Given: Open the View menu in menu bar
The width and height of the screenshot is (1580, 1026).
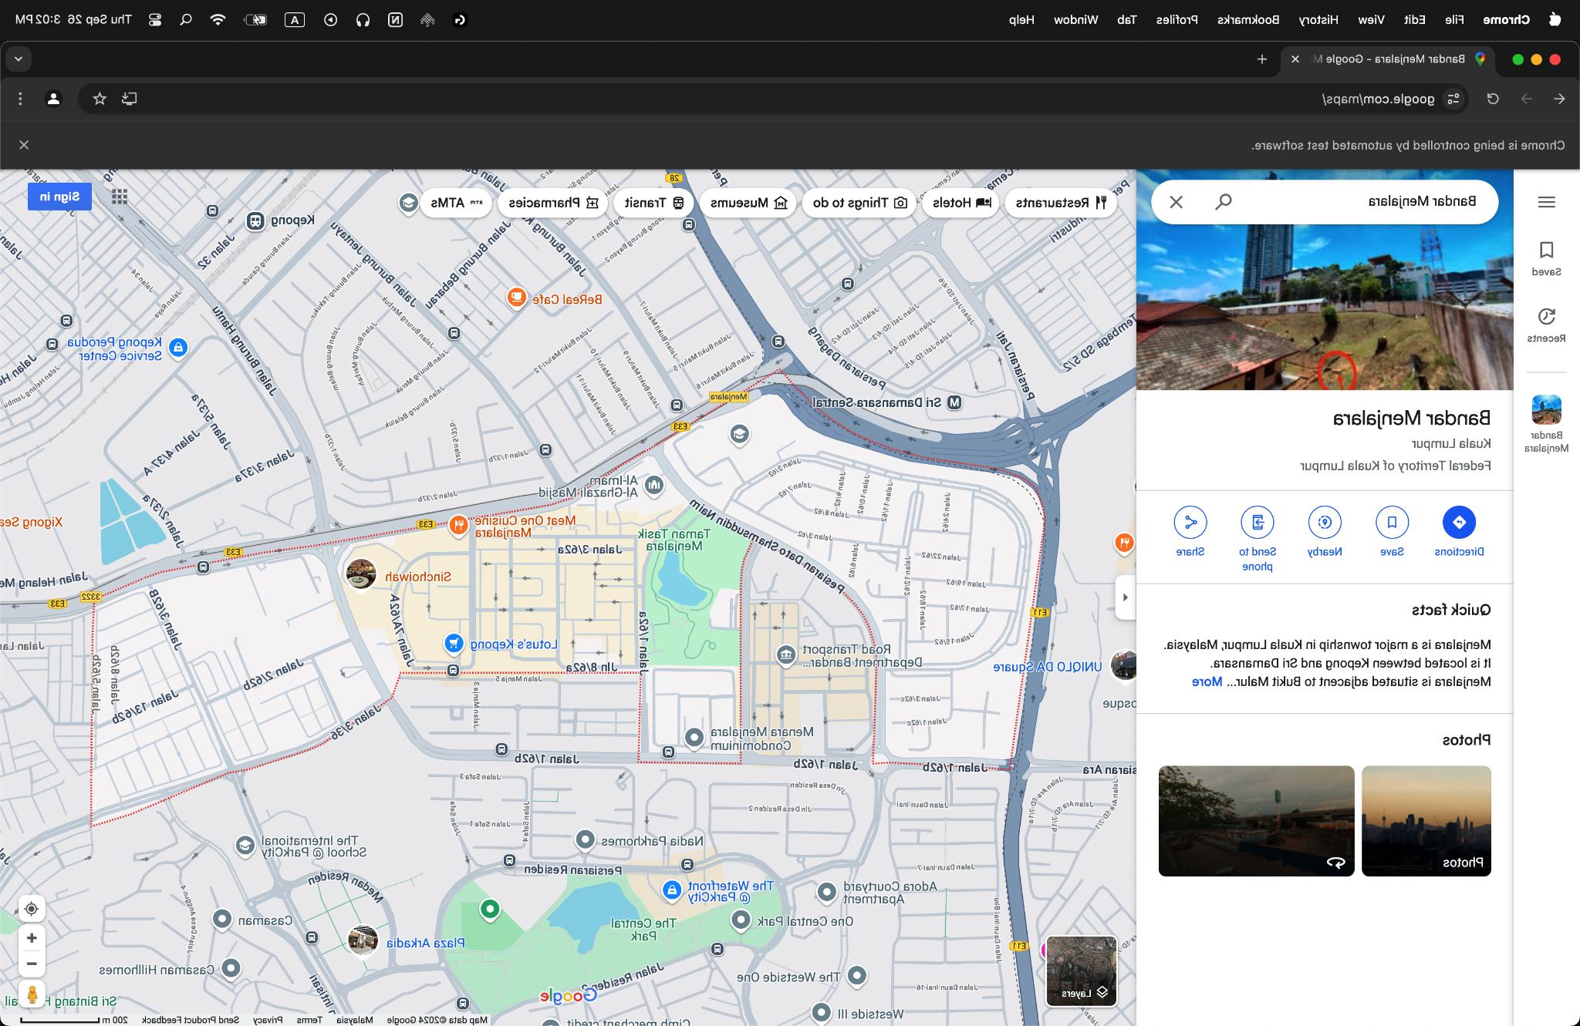Looking at the screenshot, I should pyautogui.click(x=1371, y=20).
